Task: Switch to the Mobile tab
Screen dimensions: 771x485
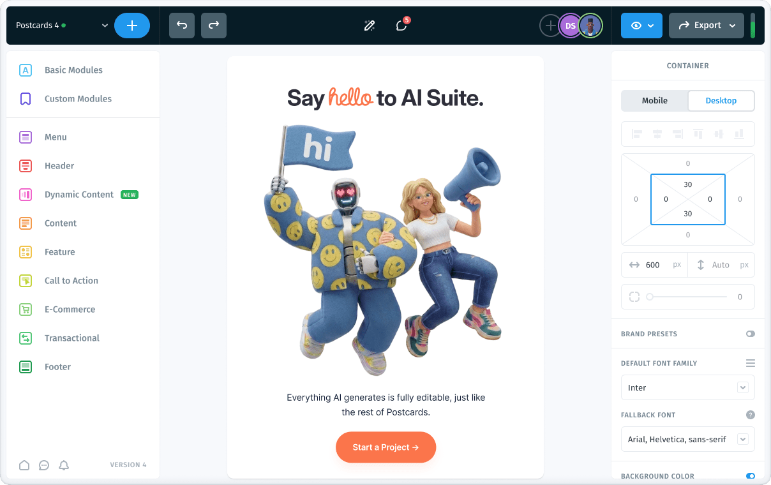Action: click(x=655, y=101)
